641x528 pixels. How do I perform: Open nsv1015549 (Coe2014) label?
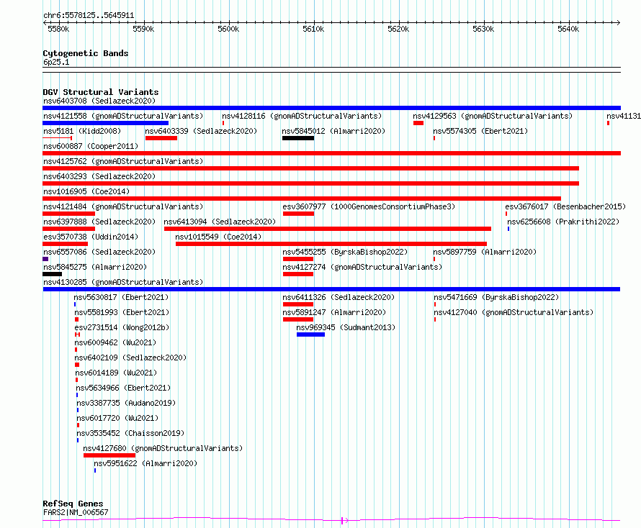[218, 237]
